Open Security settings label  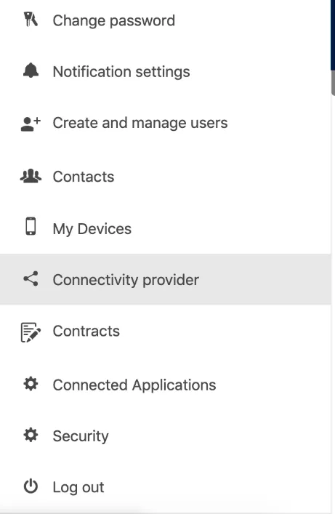point(81,436)
